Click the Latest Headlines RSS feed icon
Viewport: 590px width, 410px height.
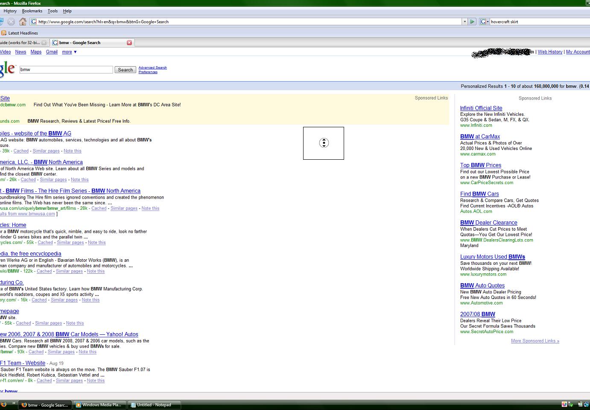(4, 33)
